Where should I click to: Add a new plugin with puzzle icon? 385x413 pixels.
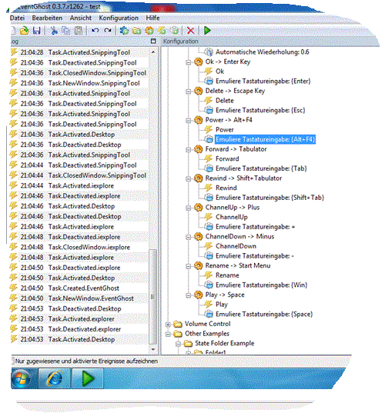click(x=124, y=31)
